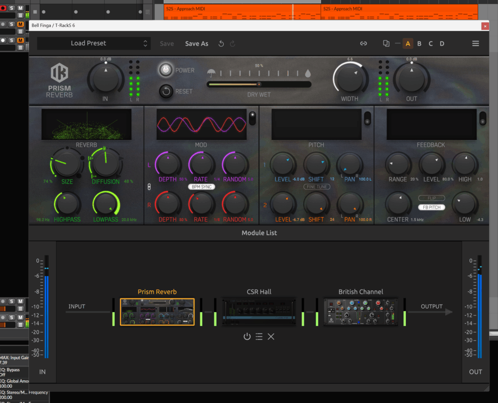Click the IK Prism Reverb logo
The image size is (498, 403).
pyautogui.click(x=59, y=81)
